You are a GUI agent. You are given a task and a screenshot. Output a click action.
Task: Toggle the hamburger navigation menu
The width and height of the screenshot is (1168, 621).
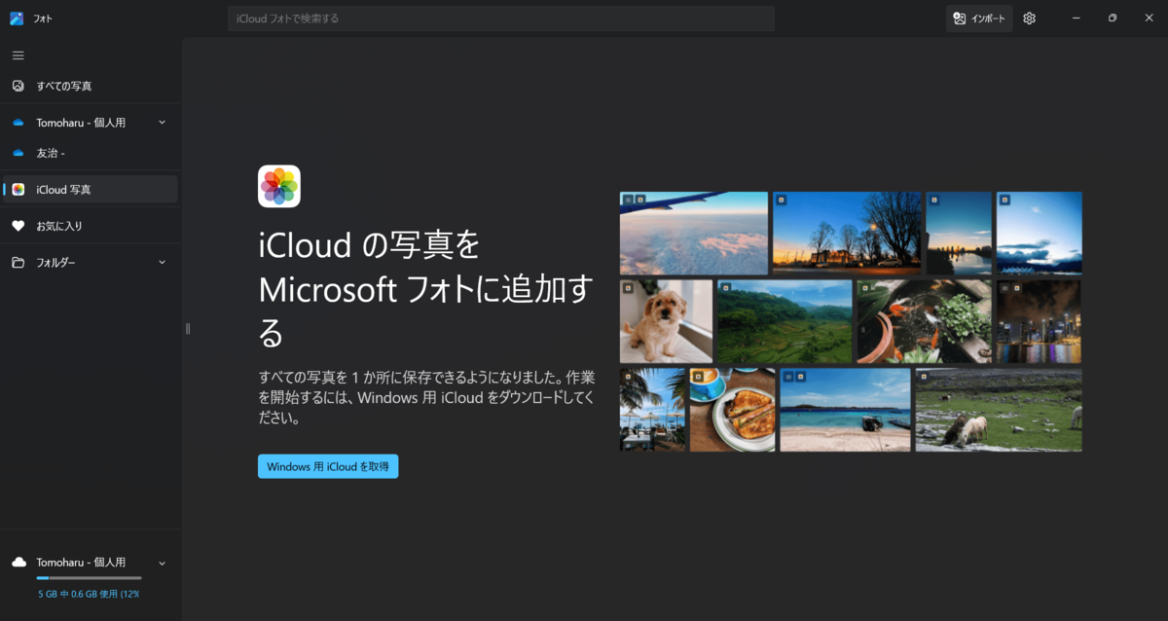pyautogui.click(x=18, y=55)
